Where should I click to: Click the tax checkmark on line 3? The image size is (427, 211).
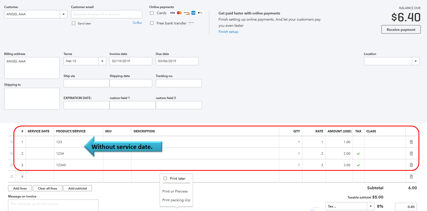tap(358, 165)
